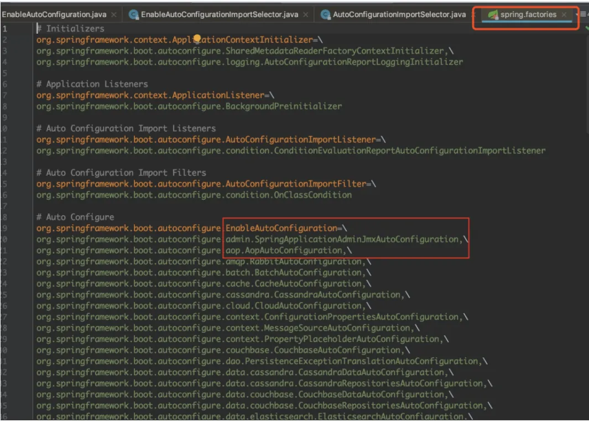
Task: Open the EnableAutoConfigurationImportSelector.java tab
Action: coord(220,14)
